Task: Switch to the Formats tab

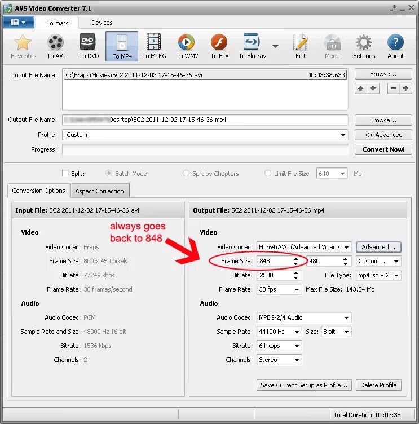Action: click(57, 23)
